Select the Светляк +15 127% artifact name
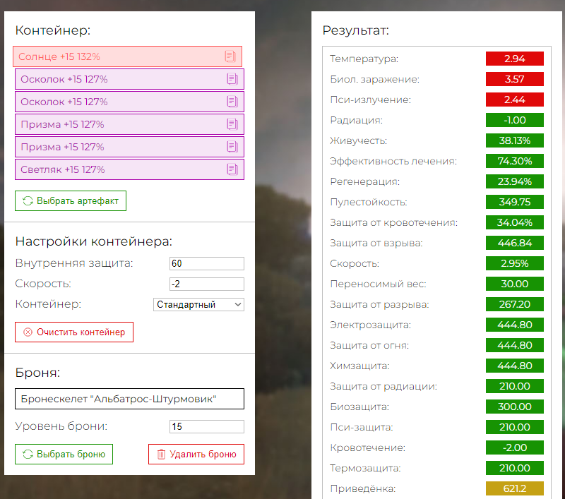The image size is (565, 499). tap(63, 169)
